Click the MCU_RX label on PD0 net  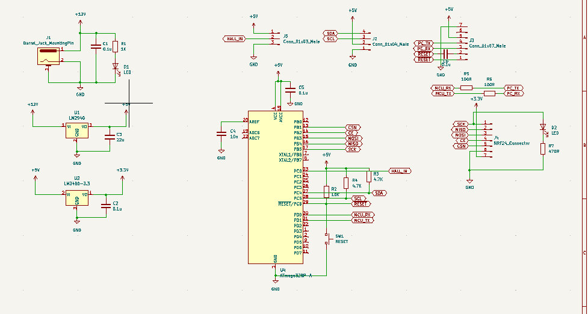tap(363, 215)
